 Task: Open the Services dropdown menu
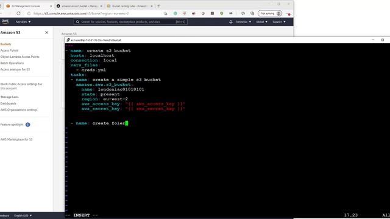(23, 22)
